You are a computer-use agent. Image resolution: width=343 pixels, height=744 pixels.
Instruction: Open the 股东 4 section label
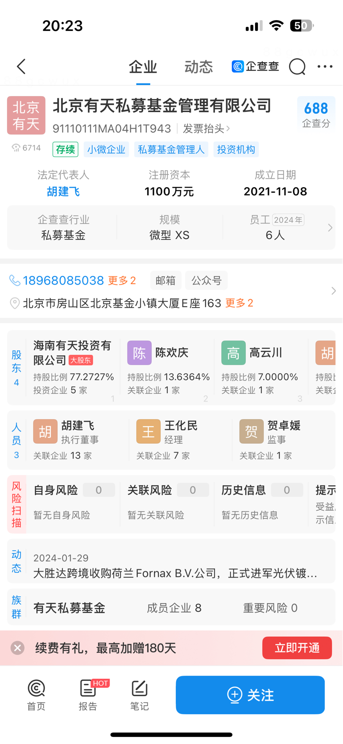point(17,368)
